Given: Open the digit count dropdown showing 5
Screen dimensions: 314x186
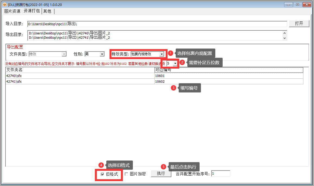Looking at the screenshot, I should (175, 63).
